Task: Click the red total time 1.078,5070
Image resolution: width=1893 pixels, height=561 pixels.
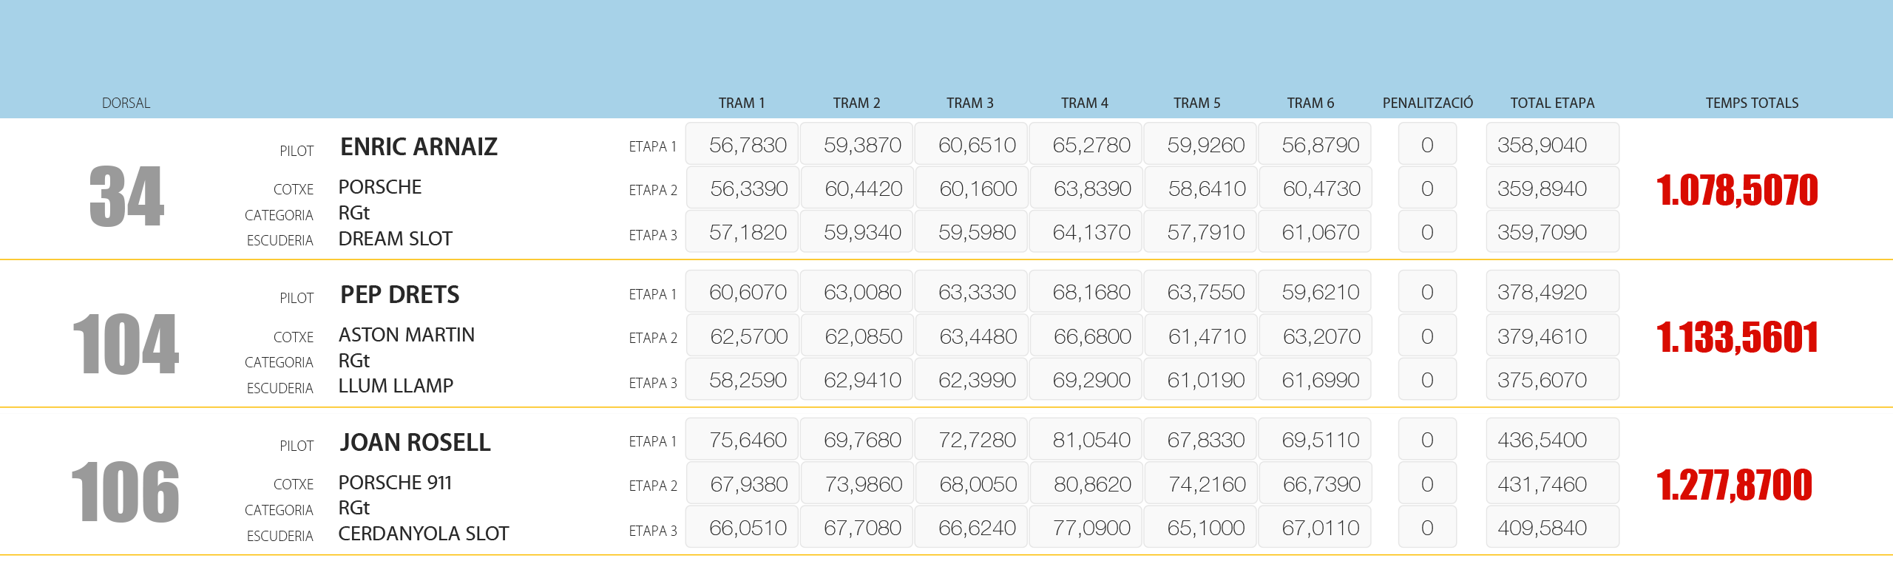Action: pos(1737,190)
